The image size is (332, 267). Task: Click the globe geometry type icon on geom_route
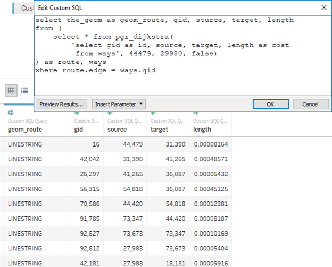click(11, 113)
